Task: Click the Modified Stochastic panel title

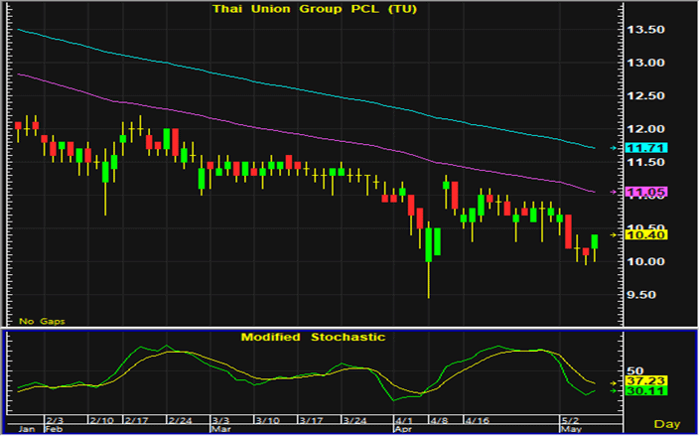Action: pos(313,338)
